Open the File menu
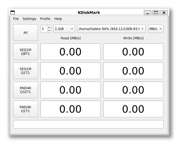The height and width of the screenshot is (144, 178). [x=16, y=19]
